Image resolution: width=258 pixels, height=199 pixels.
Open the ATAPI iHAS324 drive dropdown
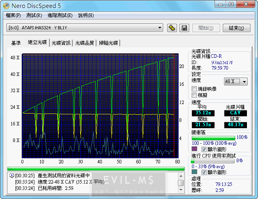[85, 28]
